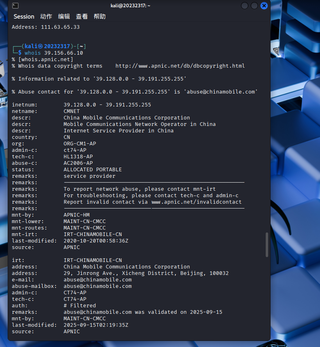This screenshot has height=347, width=320.
Task: Open the Session menu
Action: [x=24, y=17]
